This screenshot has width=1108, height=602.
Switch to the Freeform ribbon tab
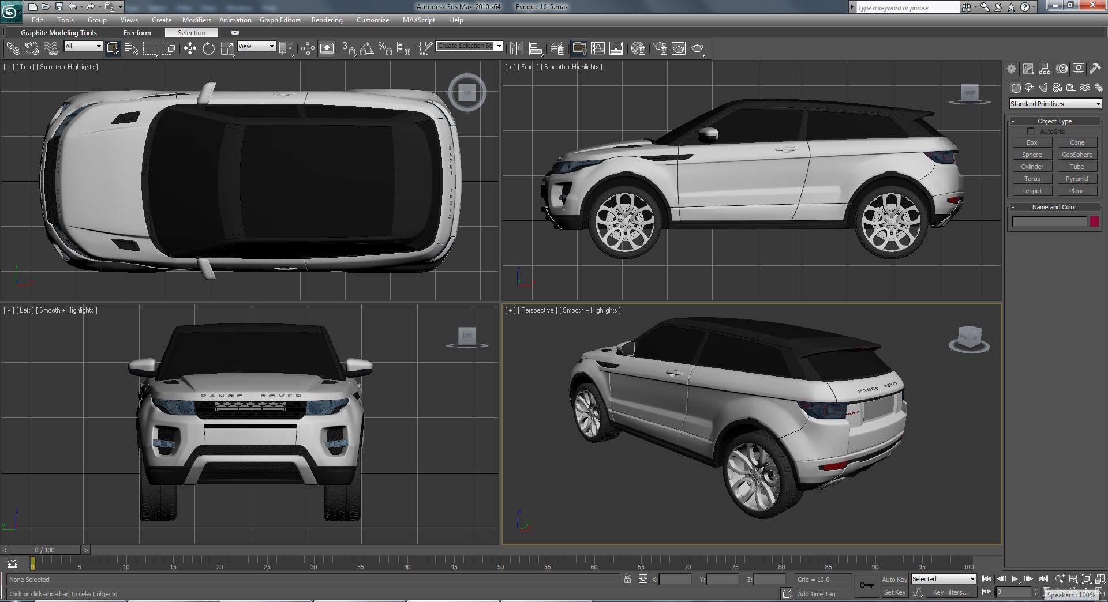coord(137,33)
